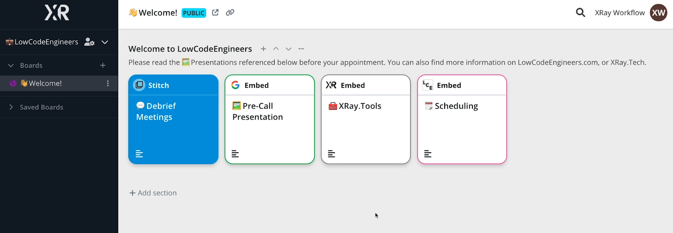Open workspace member settings icon
Image resolution: width=673 pixels, height=233 pixels.
pyautogui.click(x=89, y=42)
